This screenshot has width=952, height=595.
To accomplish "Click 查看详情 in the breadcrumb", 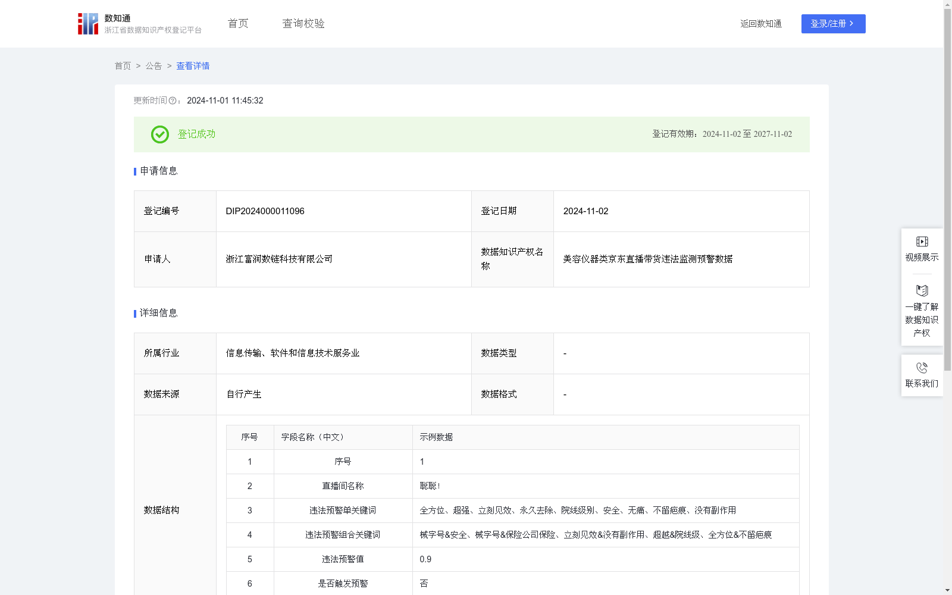I will (193, 66).
